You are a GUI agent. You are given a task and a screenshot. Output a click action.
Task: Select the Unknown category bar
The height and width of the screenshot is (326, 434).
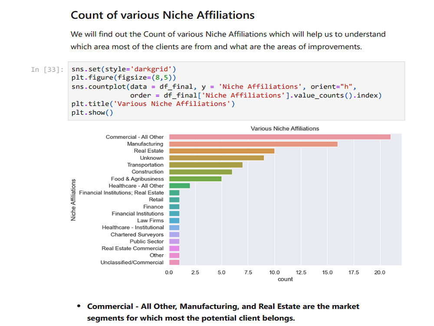(x=215, y=158)
